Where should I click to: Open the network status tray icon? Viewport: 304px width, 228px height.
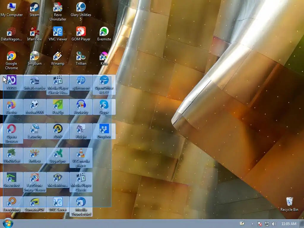267,224
